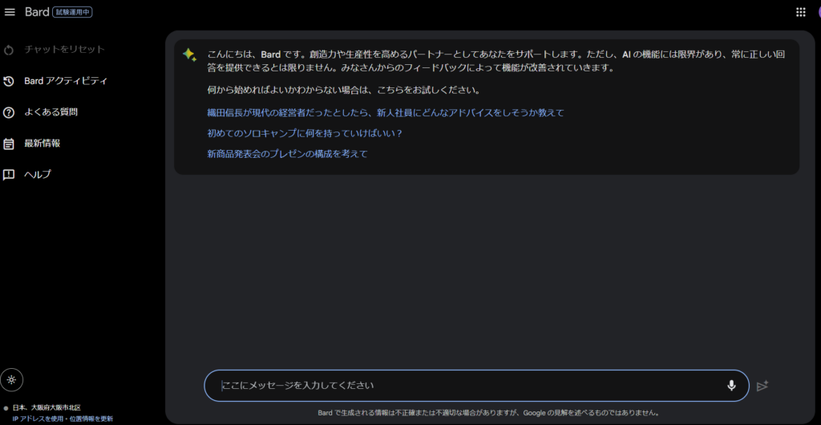Open 最新情報 in sidebar
Viewport: 821px width, 425px height.
coord(42,144)
